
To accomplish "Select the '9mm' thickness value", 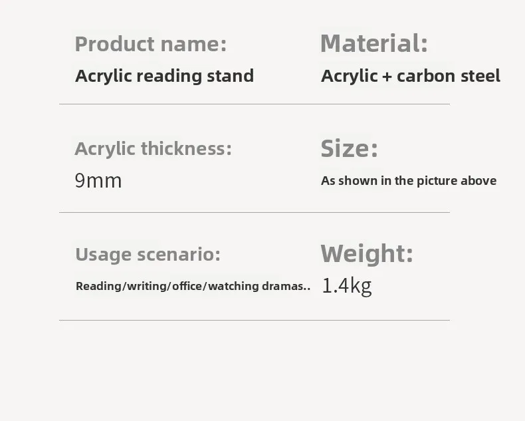I will pos(98,180).
